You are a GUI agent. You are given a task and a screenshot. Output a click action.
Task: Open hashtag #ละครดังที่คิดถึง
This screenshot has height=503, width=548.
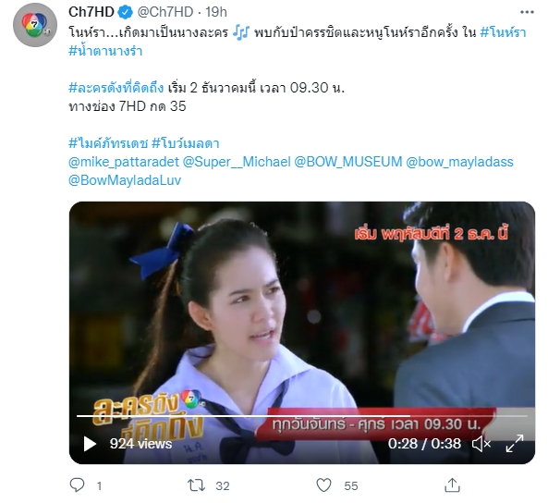coord(116,88)
